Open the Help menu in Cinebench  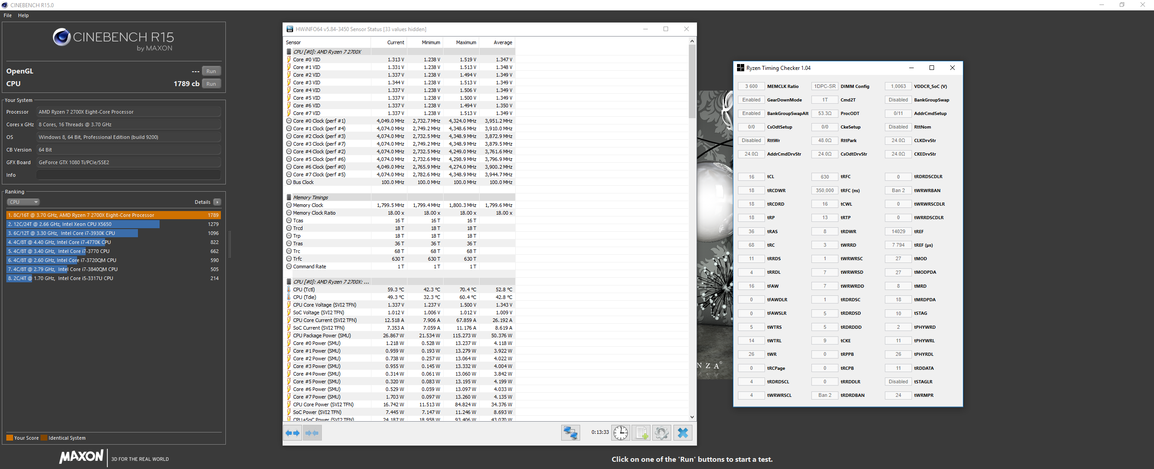pyautogui.click(x=23, y=15)
